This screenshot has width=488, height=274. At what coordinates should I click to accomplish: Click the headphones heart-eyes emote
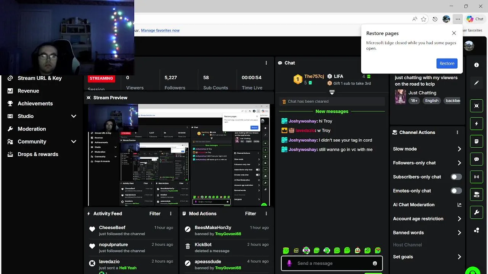306,250
